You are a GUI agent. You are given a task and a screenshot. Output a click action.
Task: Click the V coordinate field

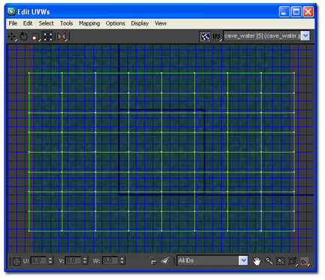click(74, 260)
